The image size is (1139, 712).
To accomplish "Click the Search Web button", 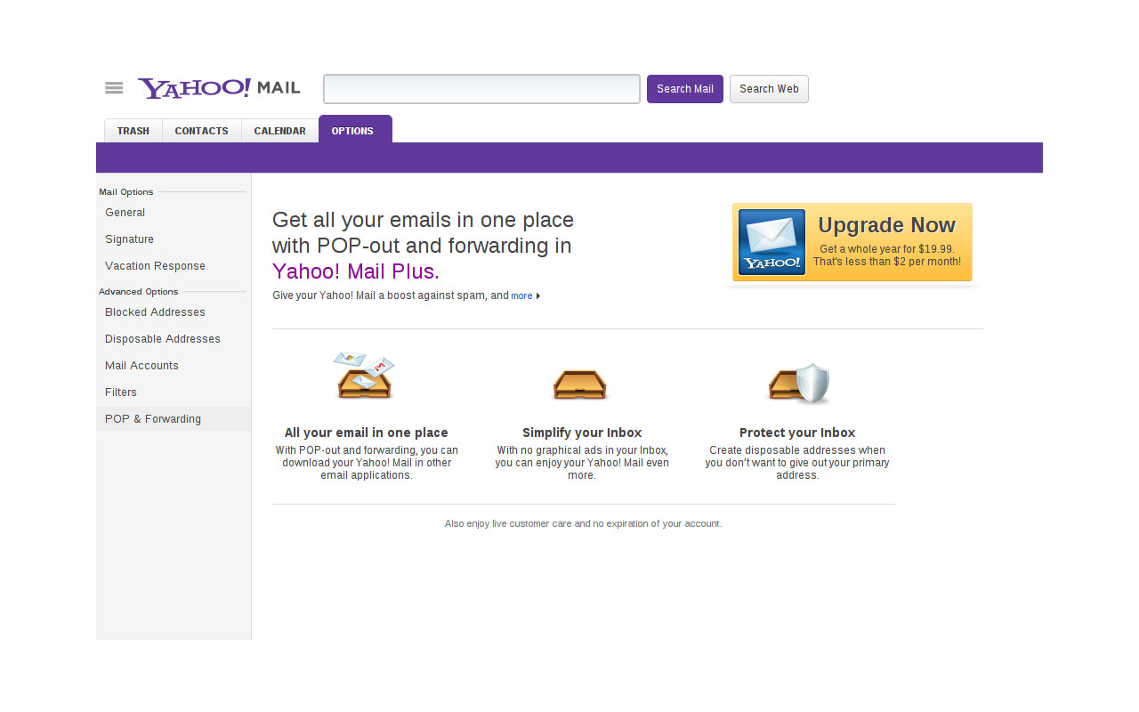I will pos(769,89).
